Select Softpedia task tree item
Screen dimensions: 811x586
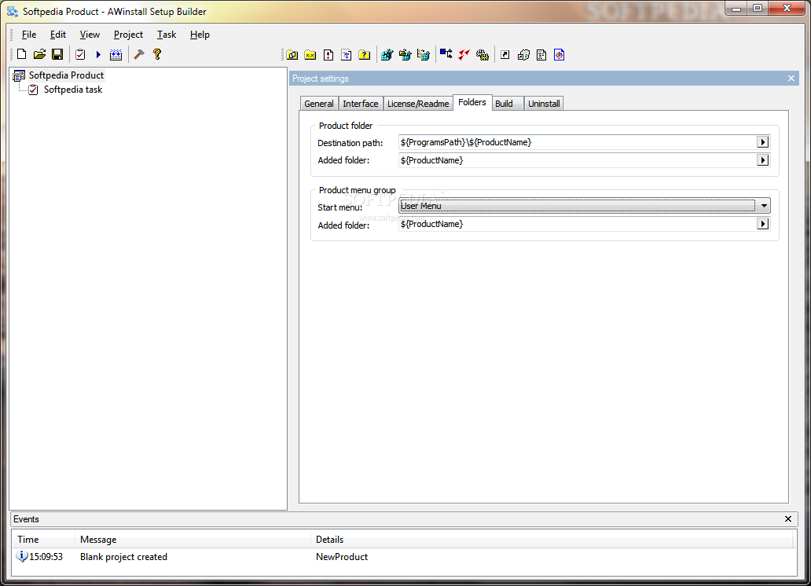pyautogui.click(x=73, y=90)
